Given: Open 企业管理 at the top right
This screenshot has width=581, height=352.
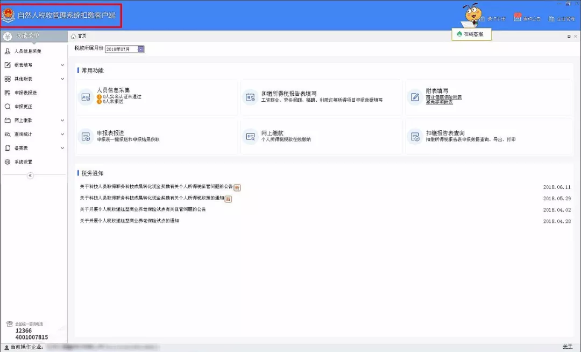Looking at the screenshot, I should coord(563,18).
